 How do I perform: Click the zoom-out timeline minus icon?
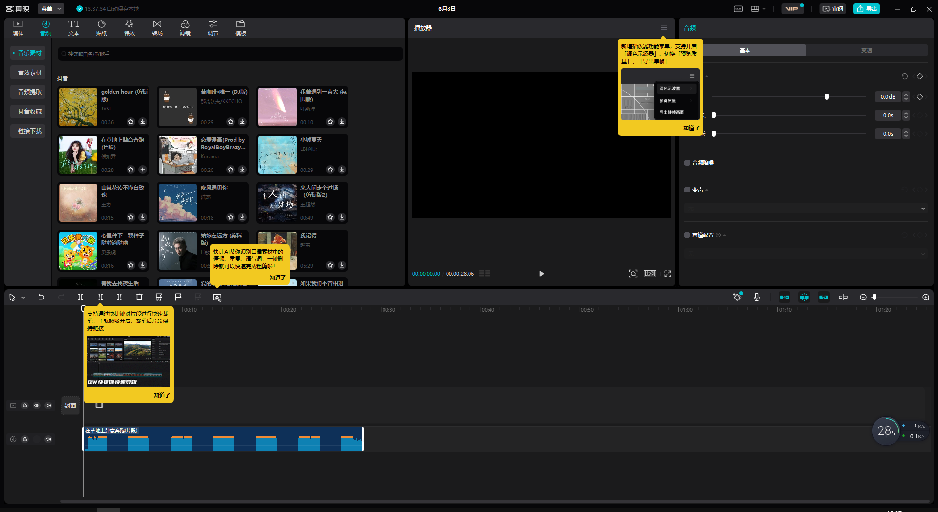click(x=863, y=297)
